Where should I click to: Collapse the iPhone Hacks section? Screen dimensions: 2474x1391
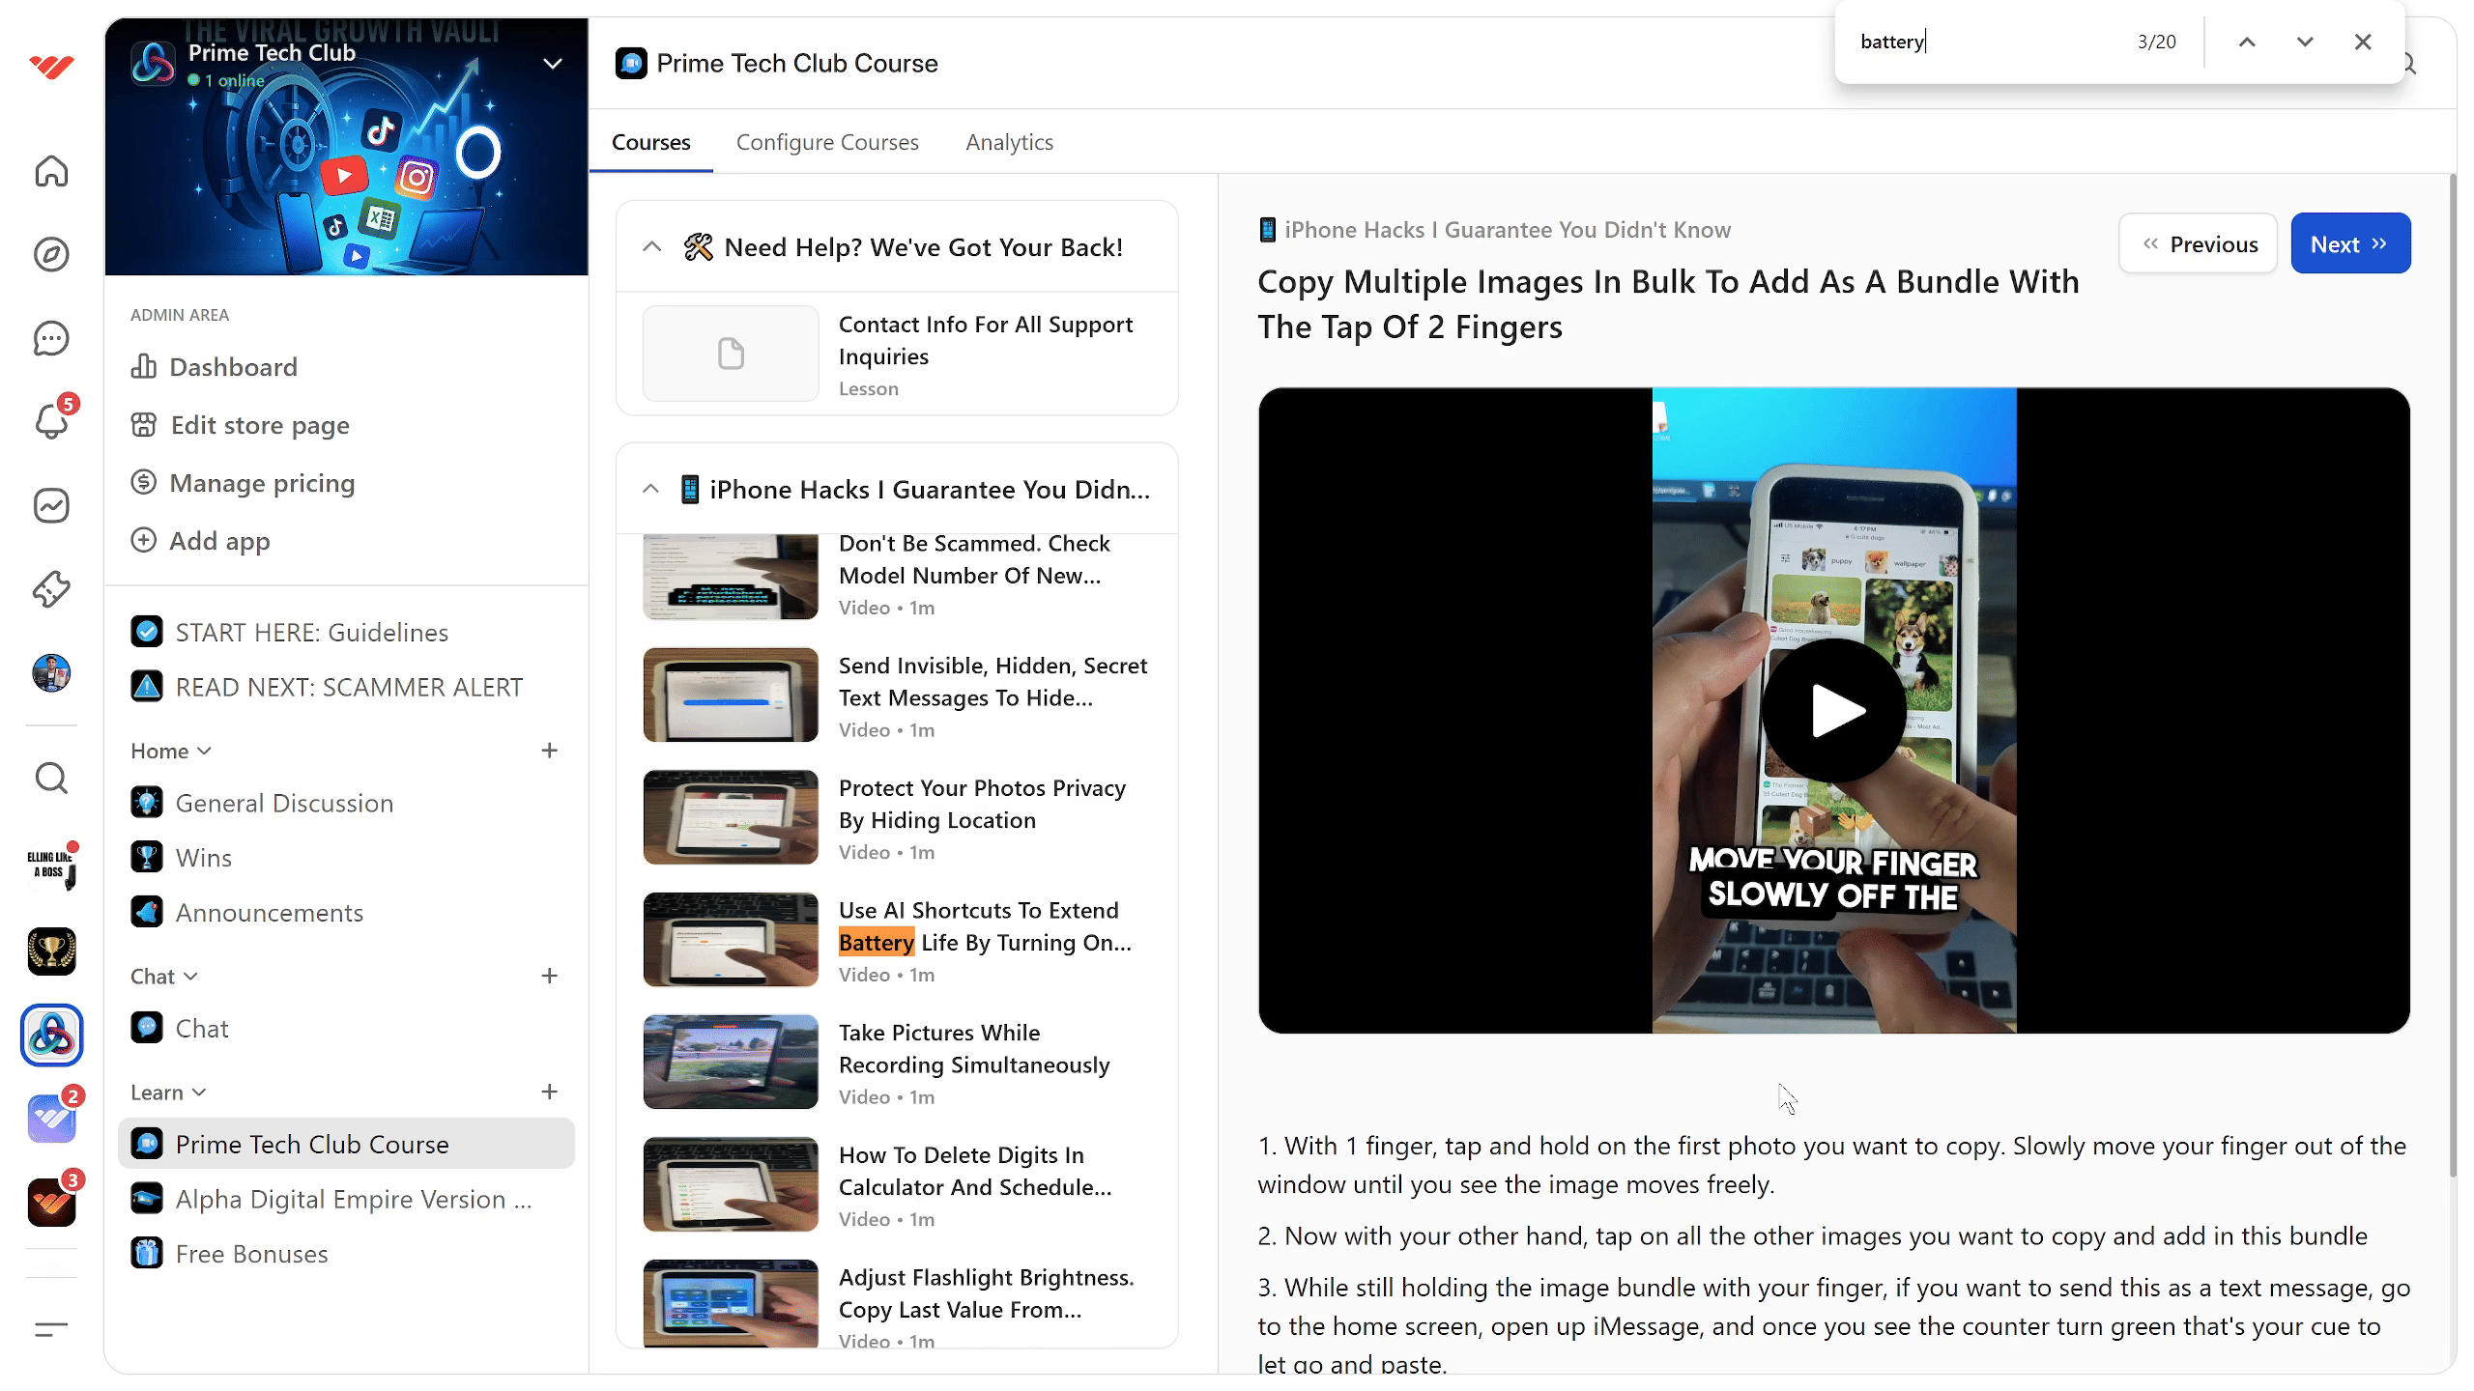(x=651, y=490)
